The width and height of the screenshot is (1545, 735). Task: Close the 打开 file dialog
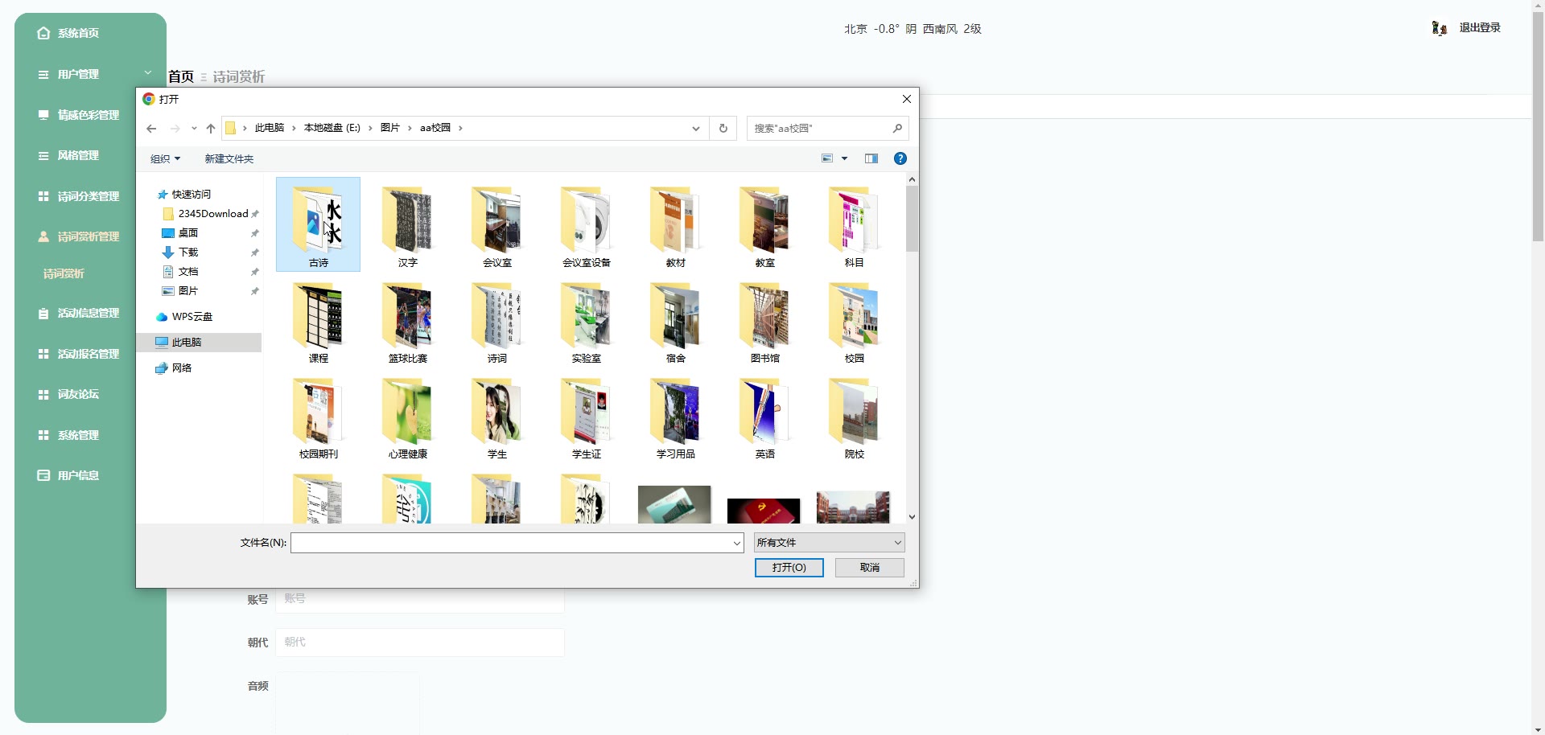tap(906, 99)
